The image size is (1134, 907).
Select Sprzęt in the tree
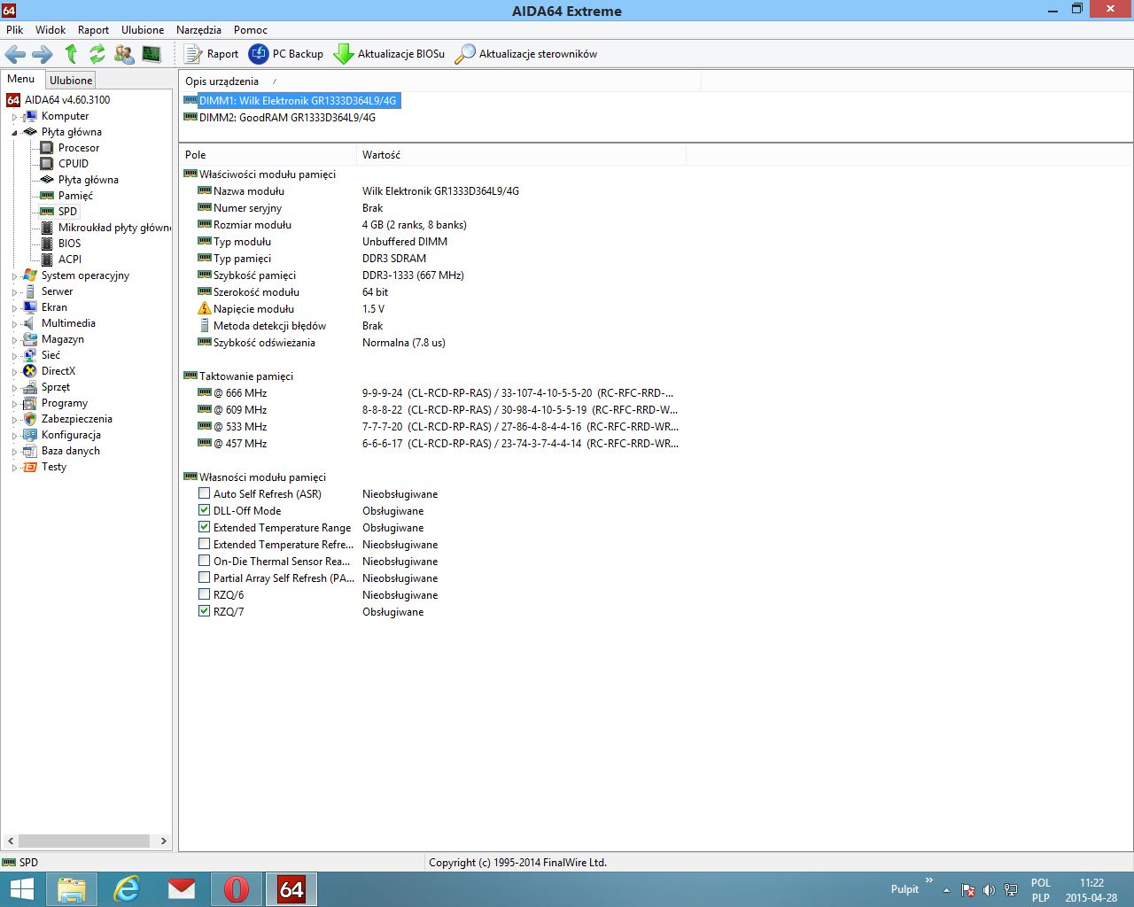tap(56, 387)
